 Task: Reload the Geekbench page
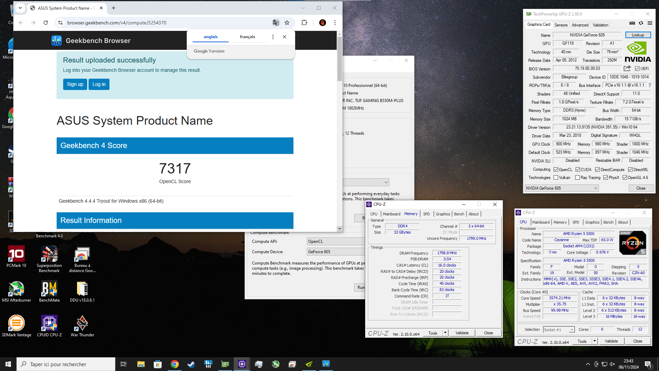click(46, 23)
